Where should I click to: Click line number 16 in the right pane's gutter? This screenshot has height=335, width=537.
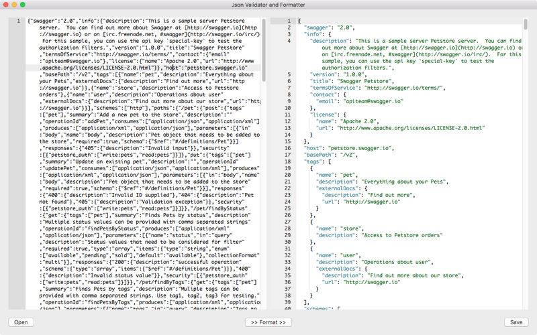[x=288, y=148]
